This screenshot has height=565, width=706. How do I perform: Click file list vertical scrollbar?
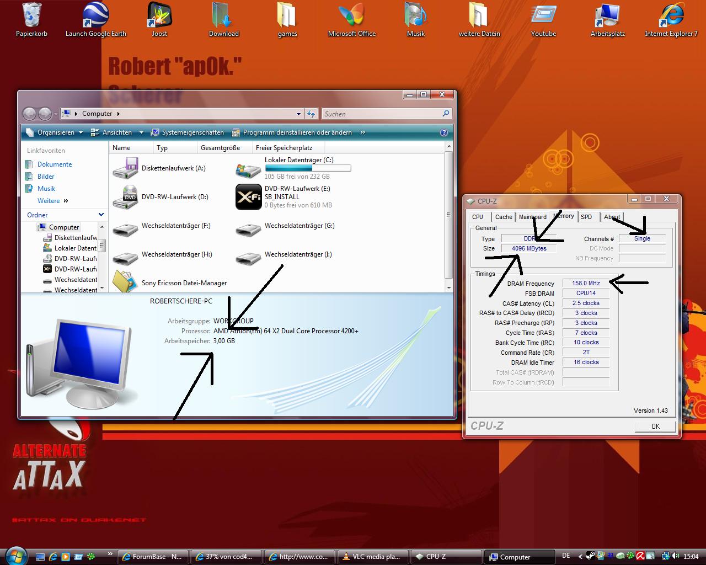pos(448,216)
